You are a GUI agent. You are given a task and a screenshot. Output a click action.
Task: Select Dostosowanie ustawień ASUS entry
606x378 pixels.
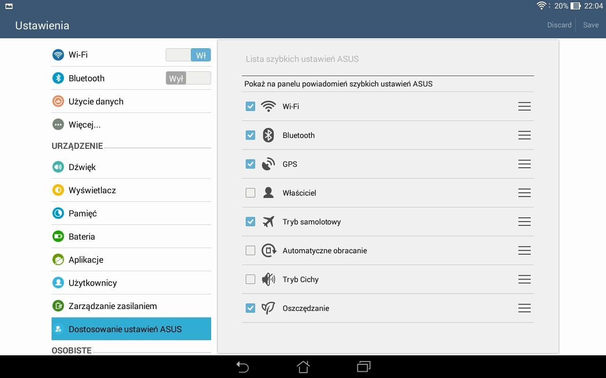coord(131,329)
